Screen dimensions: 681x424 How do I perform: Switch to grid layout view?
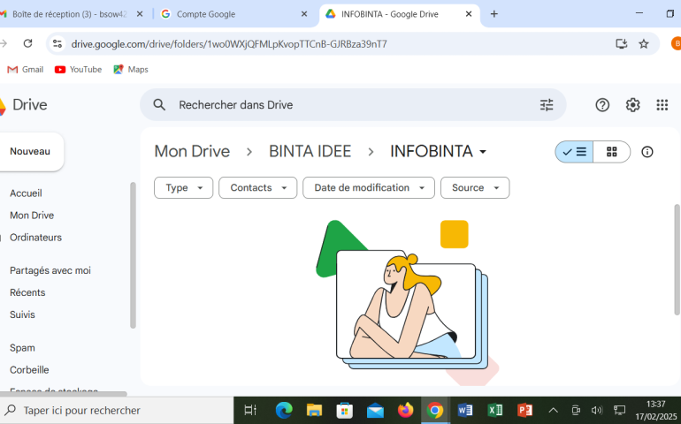point(611,152)
